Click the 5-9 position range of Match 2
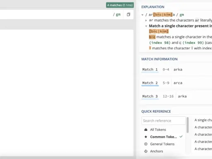The width and height of the screenshot is (212, 159). pyautogui.click(x=166, y=83)
